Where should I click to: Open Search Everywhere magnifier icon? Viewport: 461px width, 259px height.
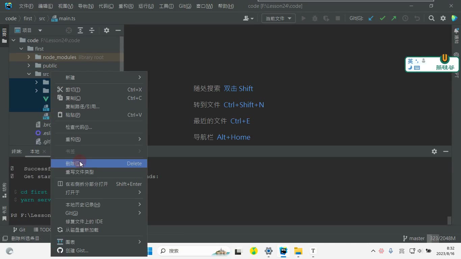pos(431,19)
